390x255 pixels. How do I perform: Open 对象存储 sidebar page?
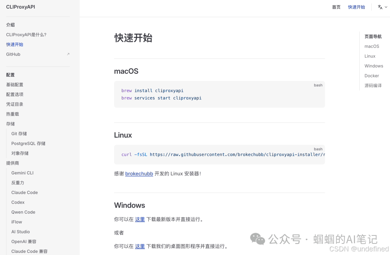tap(20, 153)
